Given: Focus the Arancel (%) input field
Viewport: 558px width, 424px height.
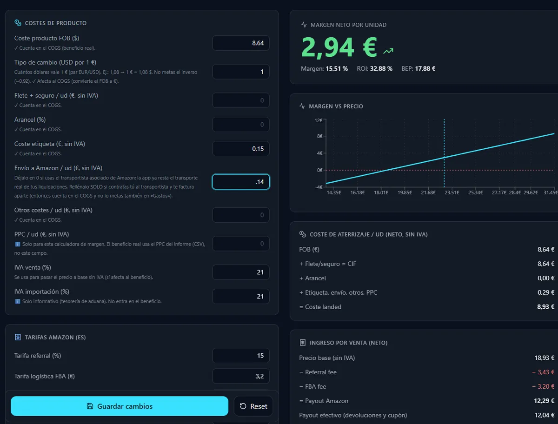Looking at the screenshot, I should pyautogui.click(x=241, y=125).
